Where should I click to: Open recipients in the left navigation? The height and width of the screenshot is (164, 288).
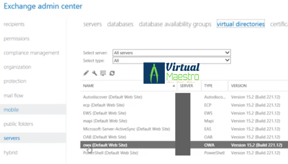point(14,24)
